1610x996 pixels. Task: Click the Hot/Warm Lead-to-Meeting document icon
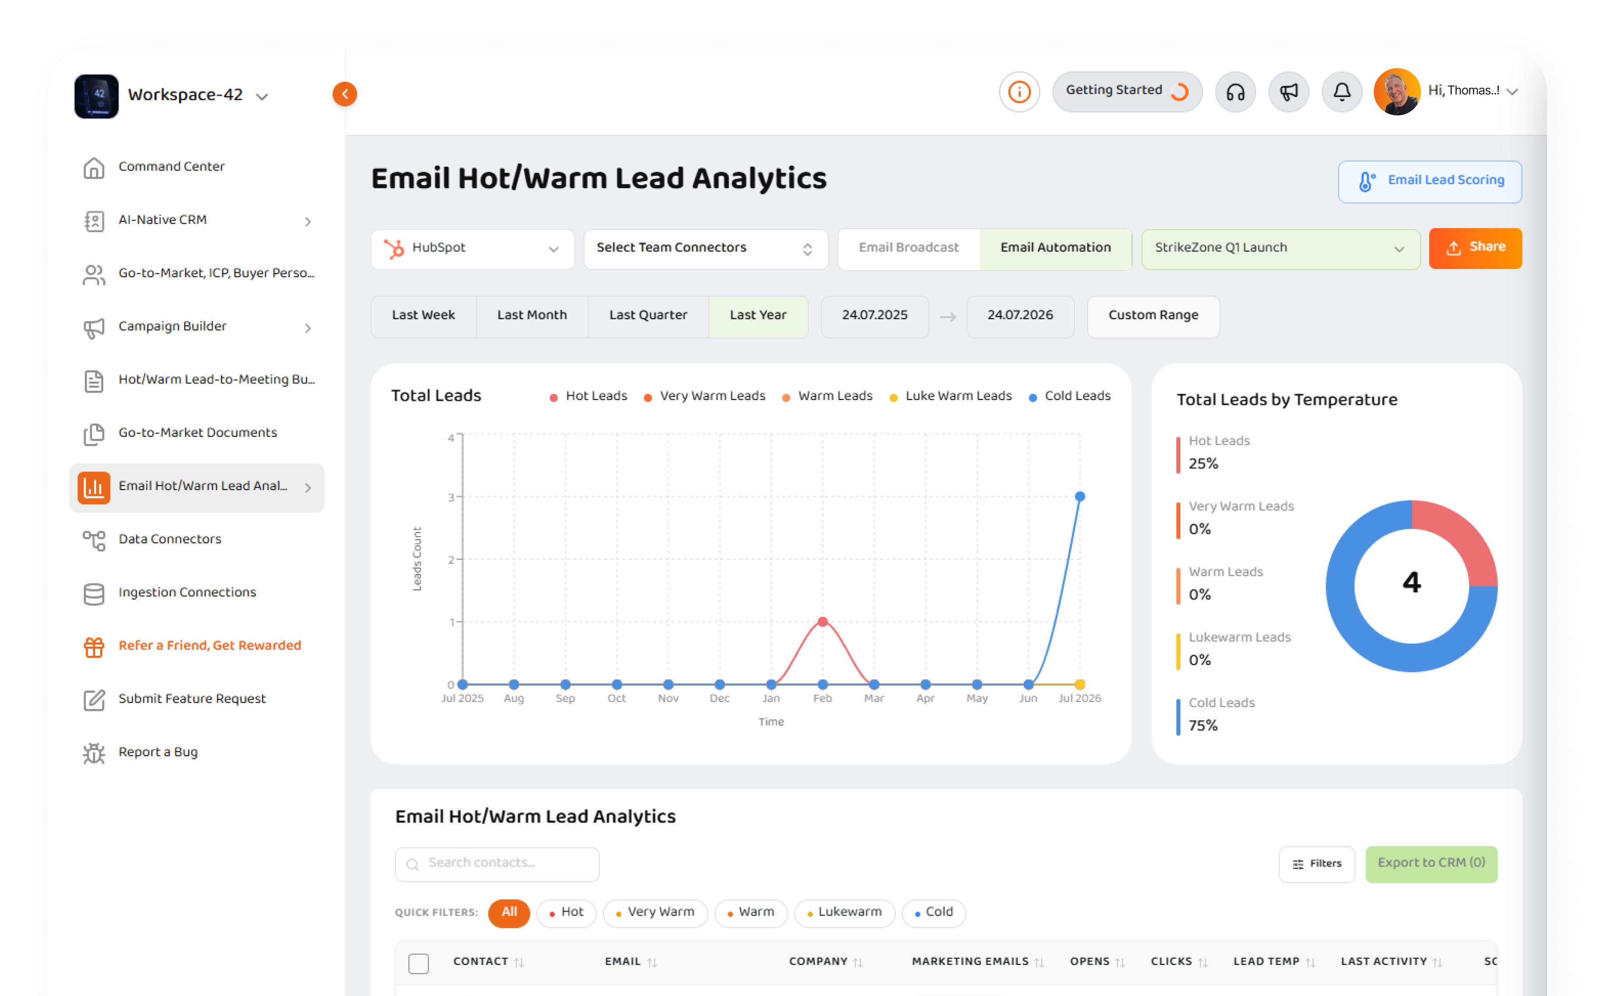point(94,381)
